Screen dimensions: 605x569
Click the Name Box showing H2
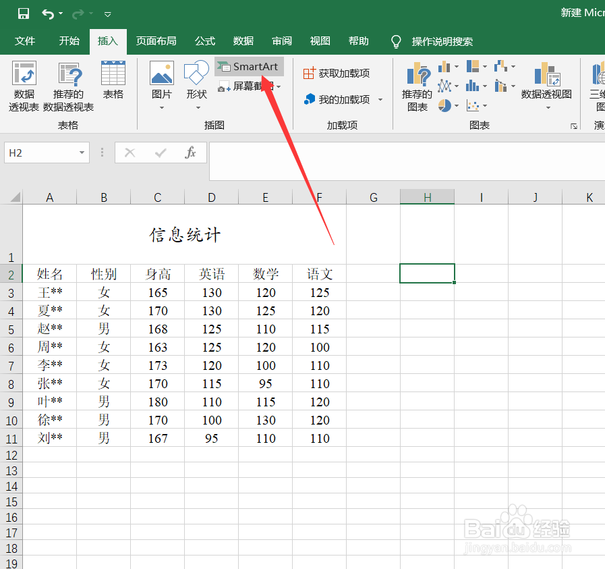[x=40, y=153]
